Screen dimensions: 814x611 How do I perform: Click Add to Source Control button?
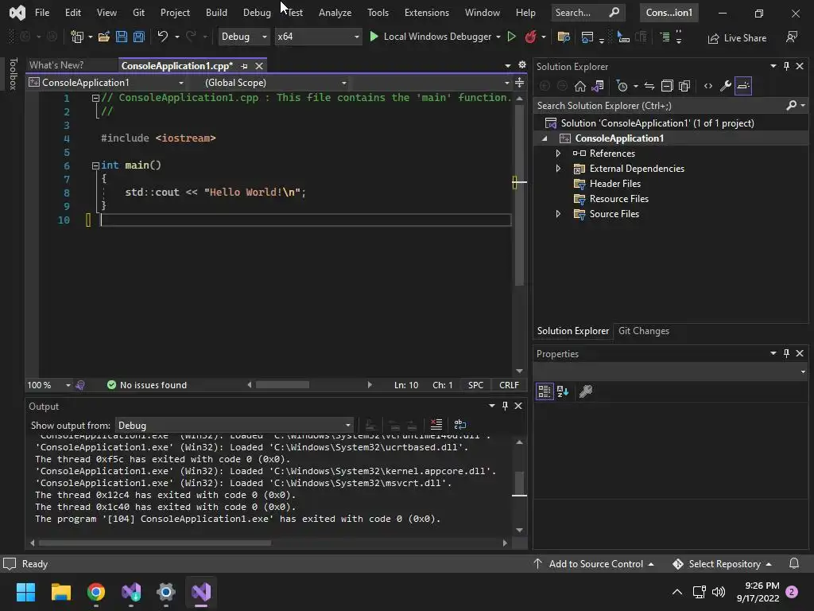pyautogui.click(x=593, y=564)
